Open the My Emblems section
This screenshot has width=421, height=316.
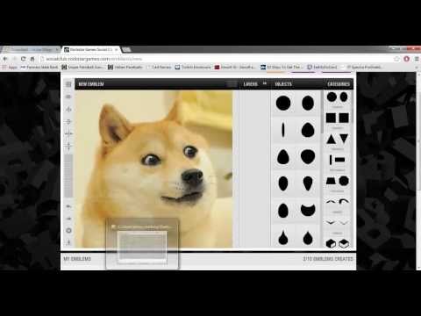[77, 259]
